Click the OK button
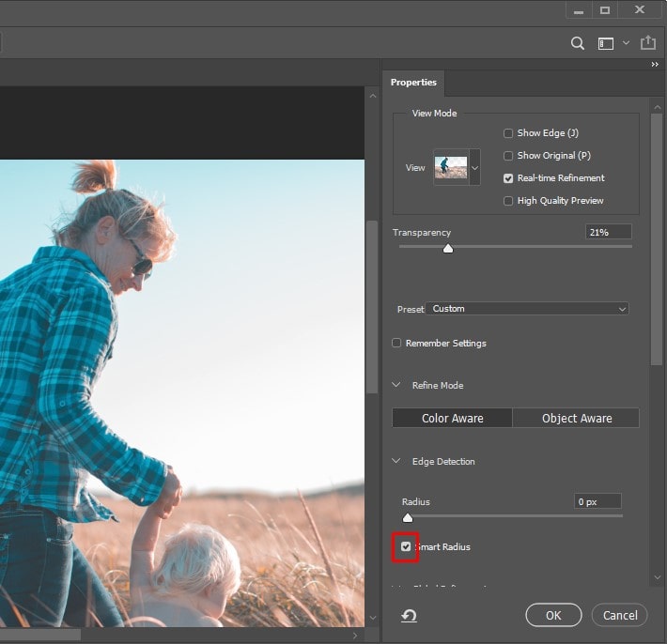 pyautogui.click(x=553, y=616)
